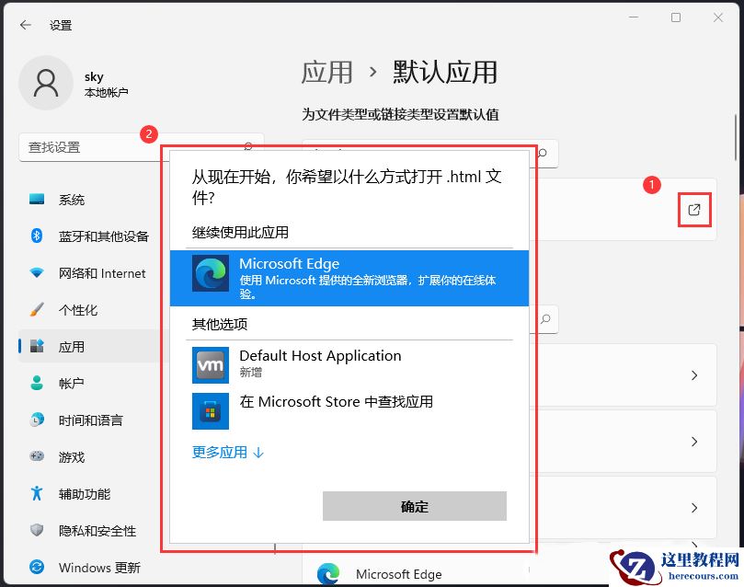744x587 pixels.
Task: Select the 系统 (System) sidebar icon
Action: tap(37, 200)
